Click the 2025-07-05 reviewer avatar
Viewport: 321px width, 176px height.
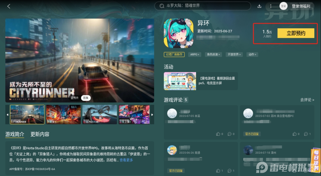172,113
